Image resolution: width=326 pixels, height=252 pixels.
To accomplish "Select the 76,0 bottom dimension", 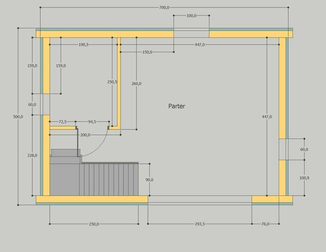I will click(x=265, y=224).
